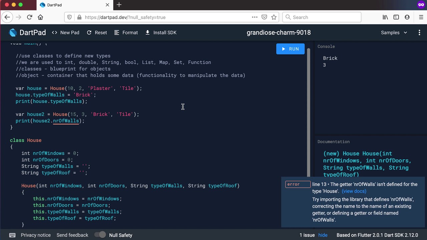Open the page actions ellipsis menu
Screen dimensions: 427x240
point(255,17)
